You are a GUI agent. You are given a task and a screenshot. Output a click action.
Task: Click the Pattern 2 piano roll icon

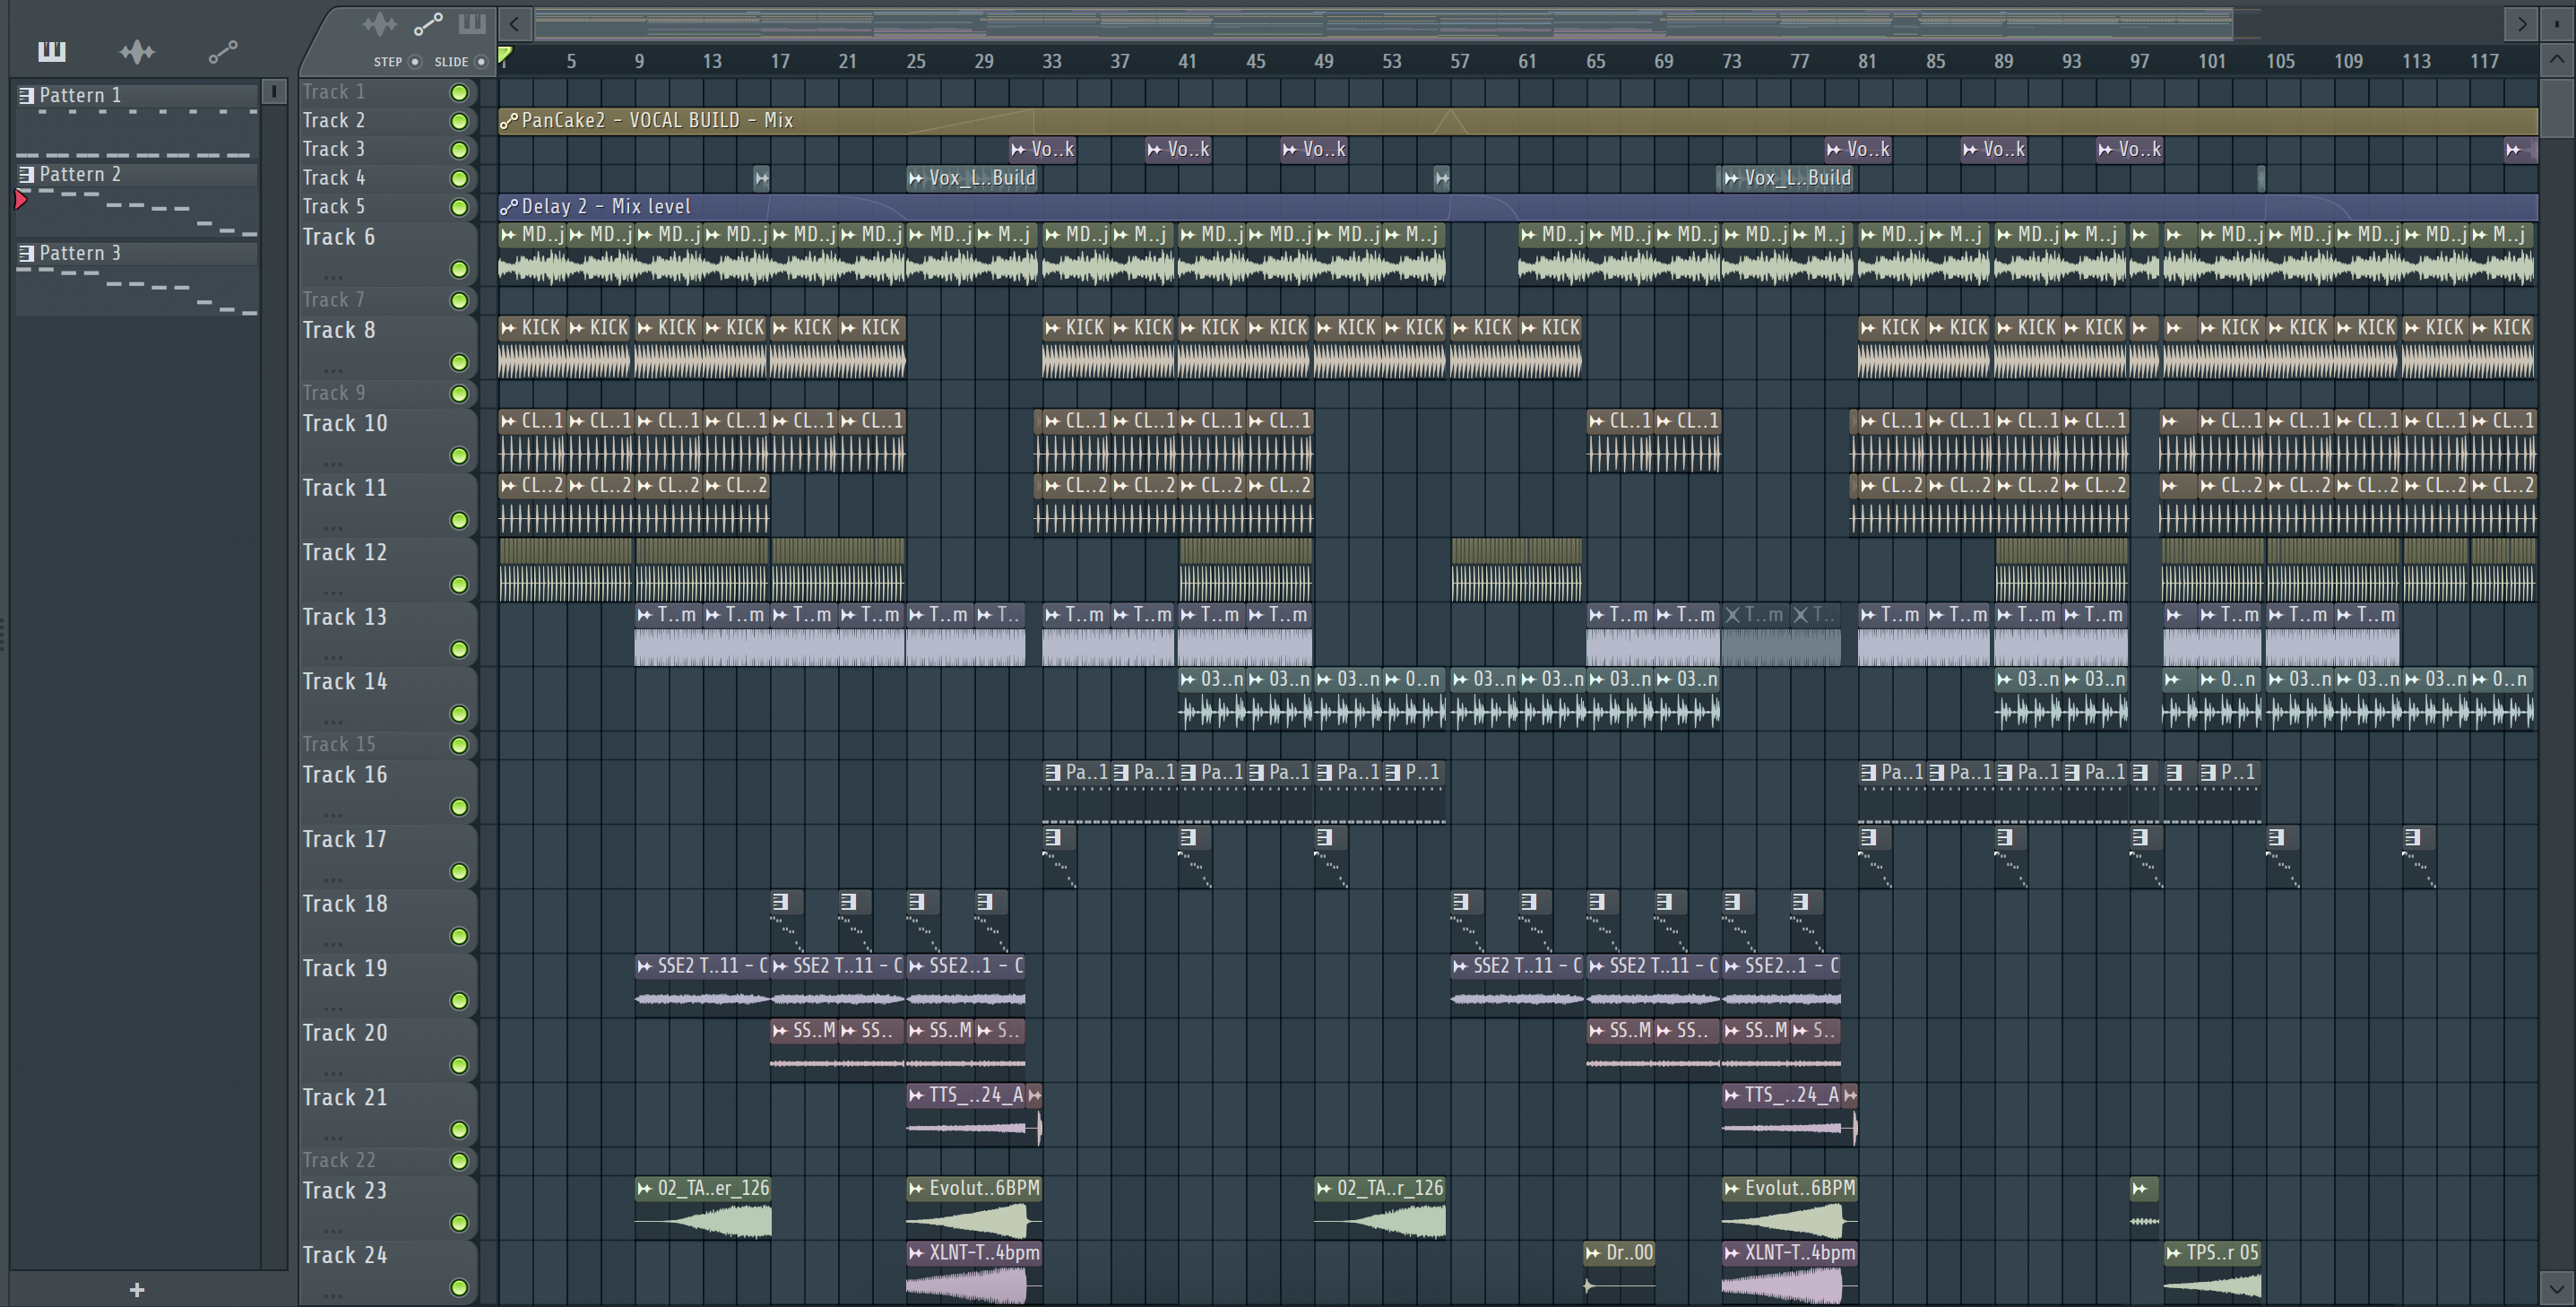coord(27,175)
